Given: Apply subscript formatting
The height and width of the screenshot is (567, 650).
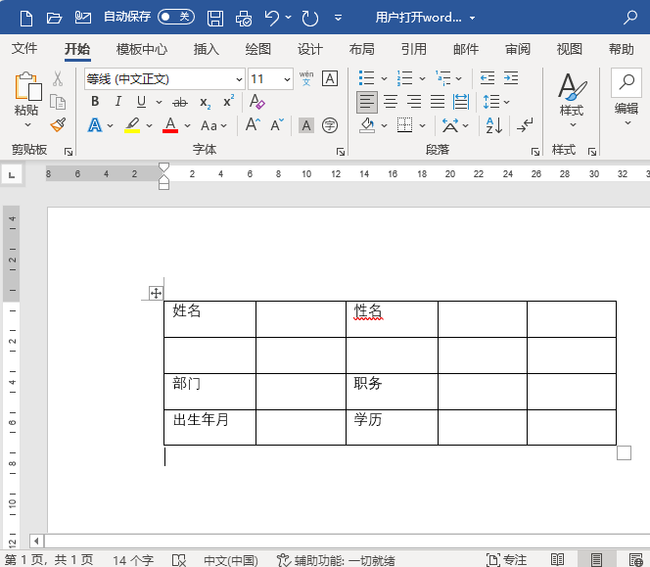Looking at the screenshot, I should point(206,102).
